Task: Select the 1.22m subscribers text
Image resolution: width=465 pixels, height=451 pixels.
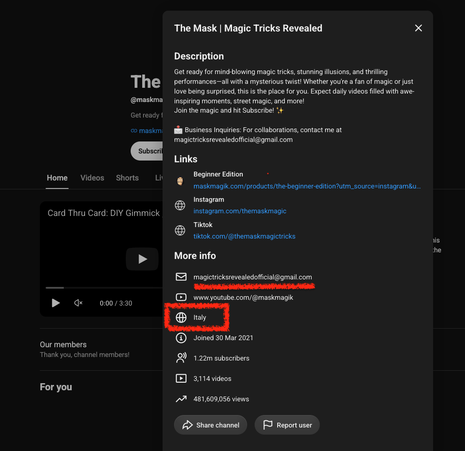Action: pyautogui.click(x=221, y=358)
